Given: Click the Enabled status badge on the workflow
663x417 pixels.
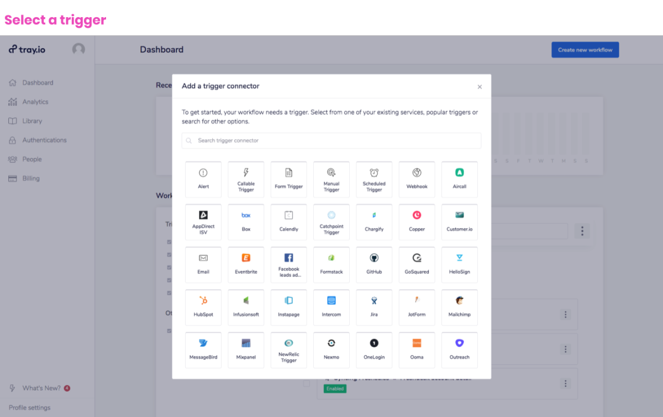Looking at the screenshot, I should [335, 388].
